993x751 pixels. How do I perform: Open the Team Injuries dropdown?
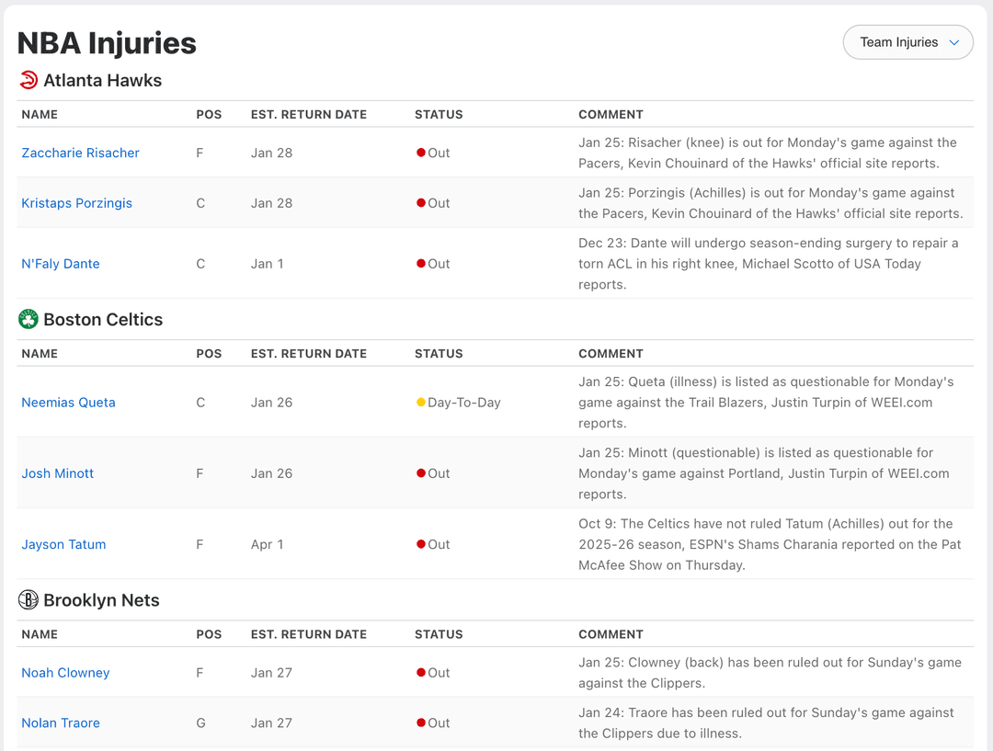[x=907, y=41]
